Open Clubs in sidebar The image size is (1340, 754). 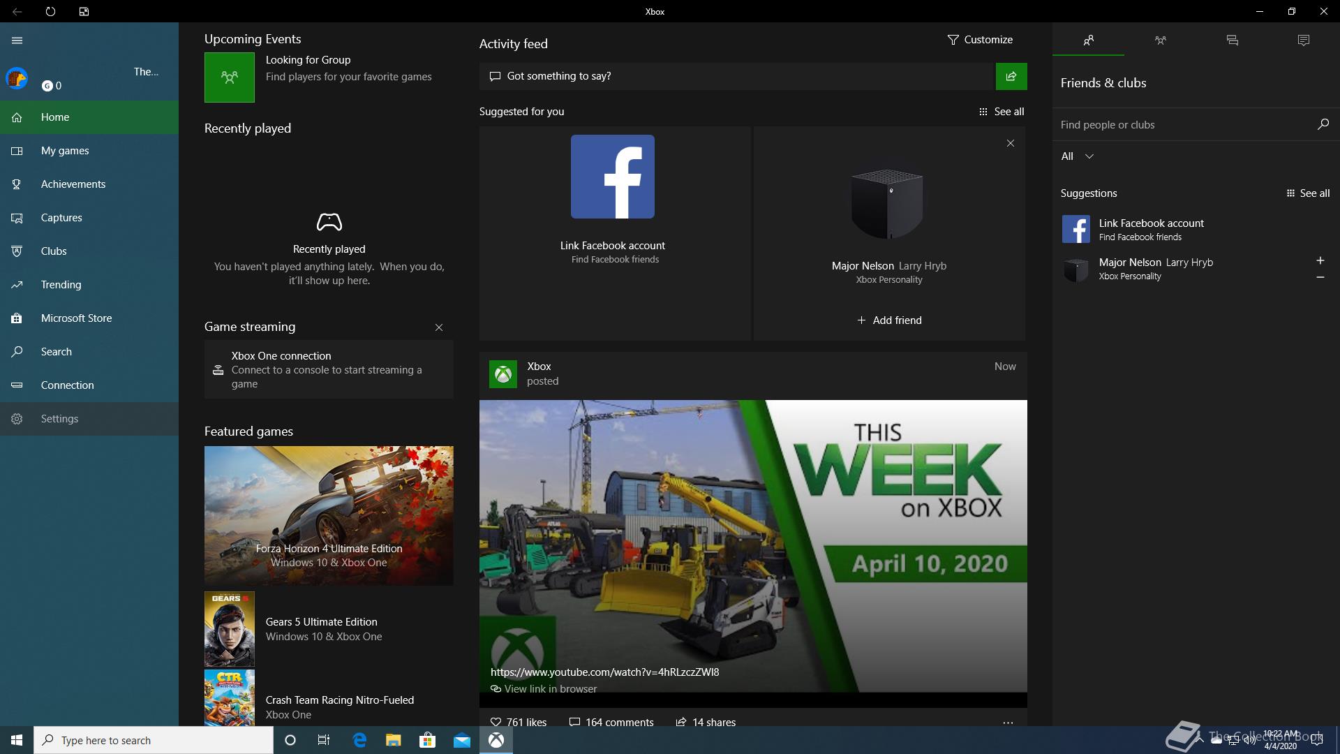click(89, 251)
